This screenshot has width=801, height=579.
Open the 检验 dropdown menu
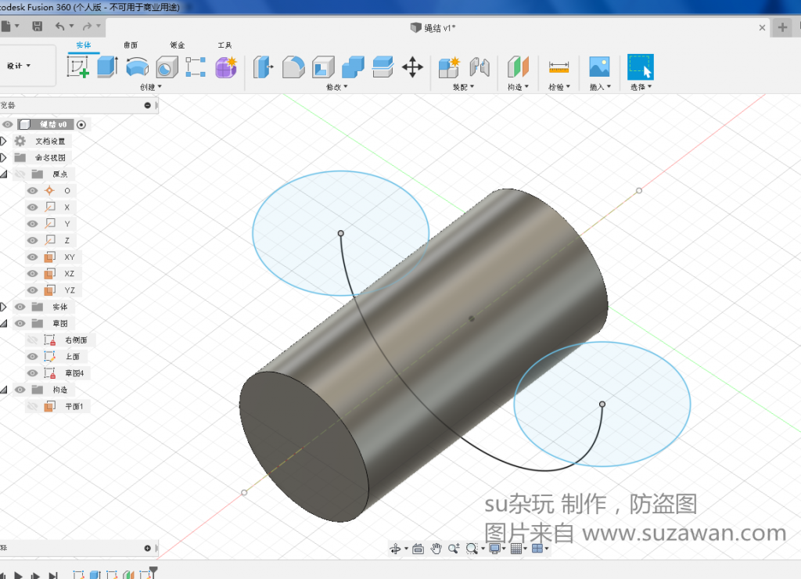(x=559, y=87)
